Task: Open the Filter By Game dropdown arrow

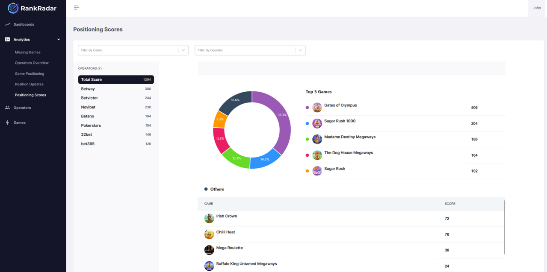Action: point(183,50)
